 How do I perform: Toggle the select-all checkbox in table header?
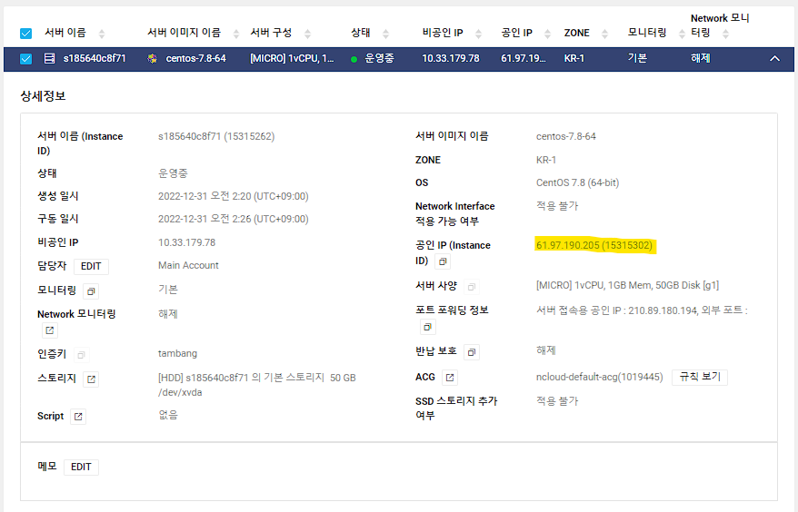point(25,34)
